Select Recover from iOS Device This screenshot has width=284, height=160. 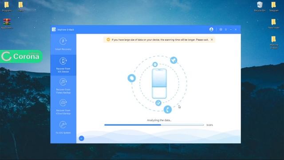pyautogui.click(x=63, y=65)
